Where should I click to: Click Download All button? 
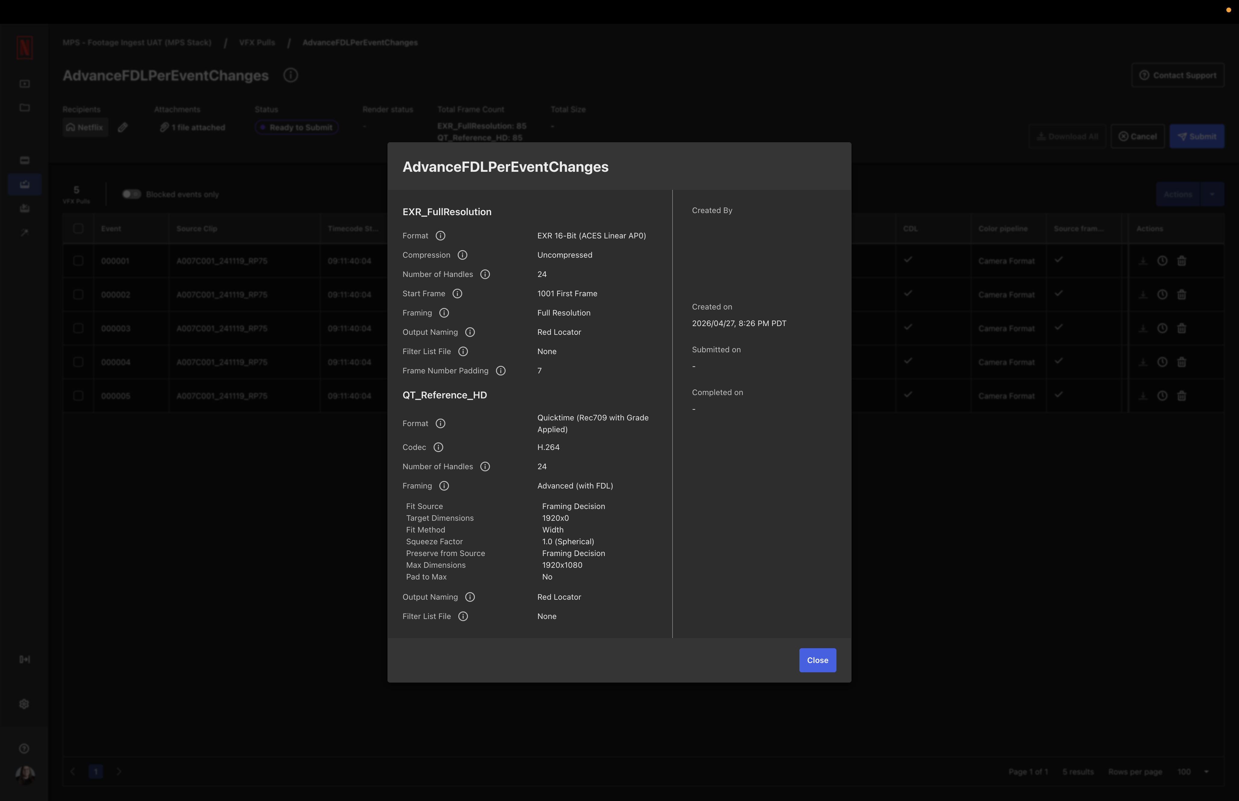(x=1068, y=136)
